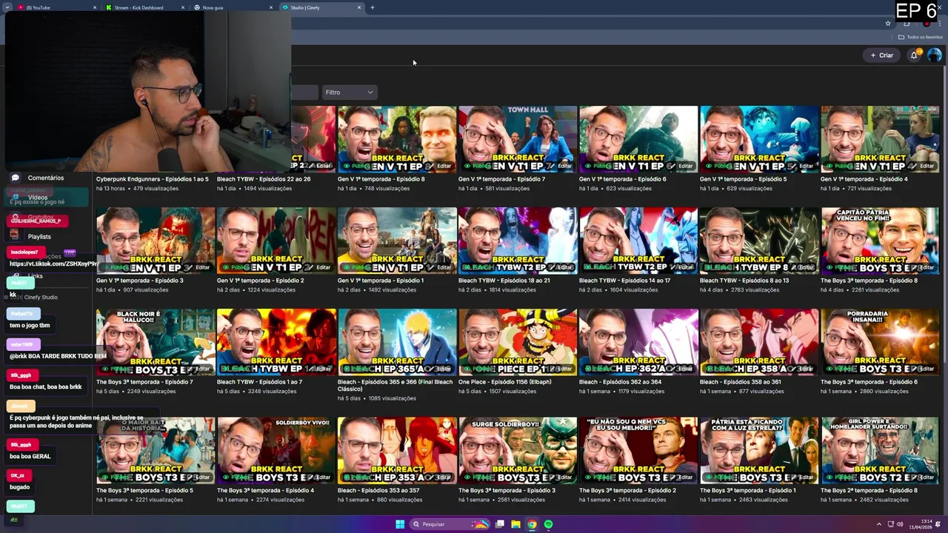Open The Boys 3ª temporada Episódio 1 thumbnail
The width and height of the screenshot is (948, 533).
[x=759, y=451]
